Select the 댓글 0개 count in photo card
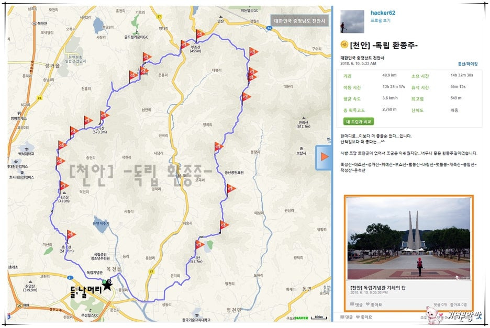Screen dimensions: 490x328 coord(440,304)
